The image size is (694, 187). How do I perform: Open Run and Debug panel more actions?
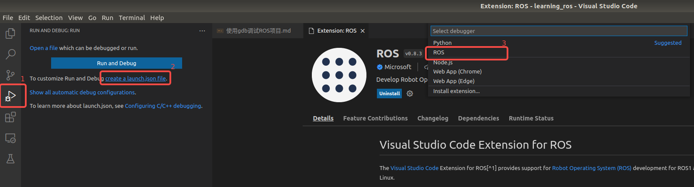tap(202, 31)
